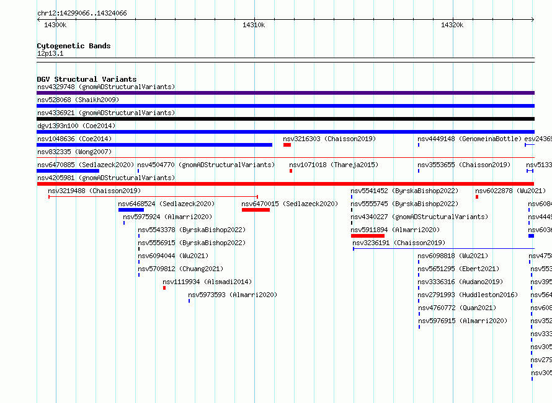552x403 pixels.
Task: Open nsv5556915 (ByrskaBishop2022) label
Action: [x=192, y=243]
